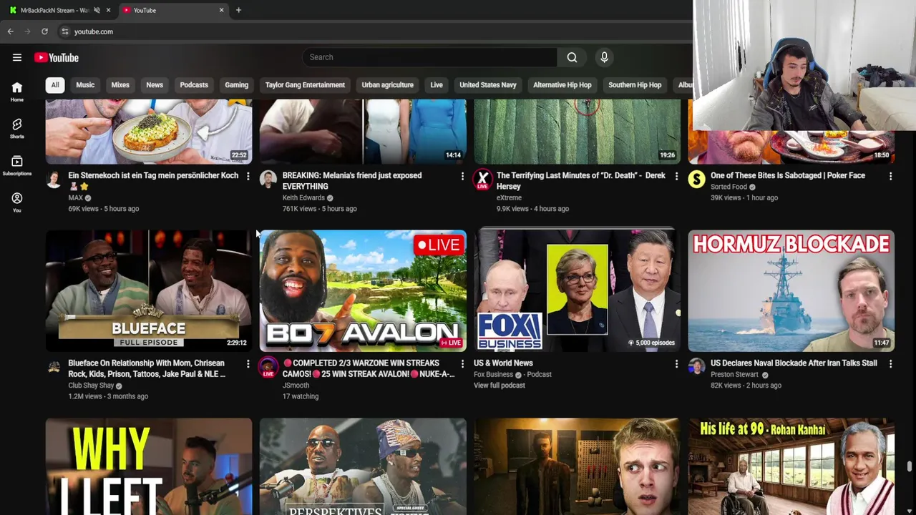Image resolution: width=916 pixels, height=515 pixels.
Task: Open US Declares Naval Blockade title
Action: (x=794, y=363)
